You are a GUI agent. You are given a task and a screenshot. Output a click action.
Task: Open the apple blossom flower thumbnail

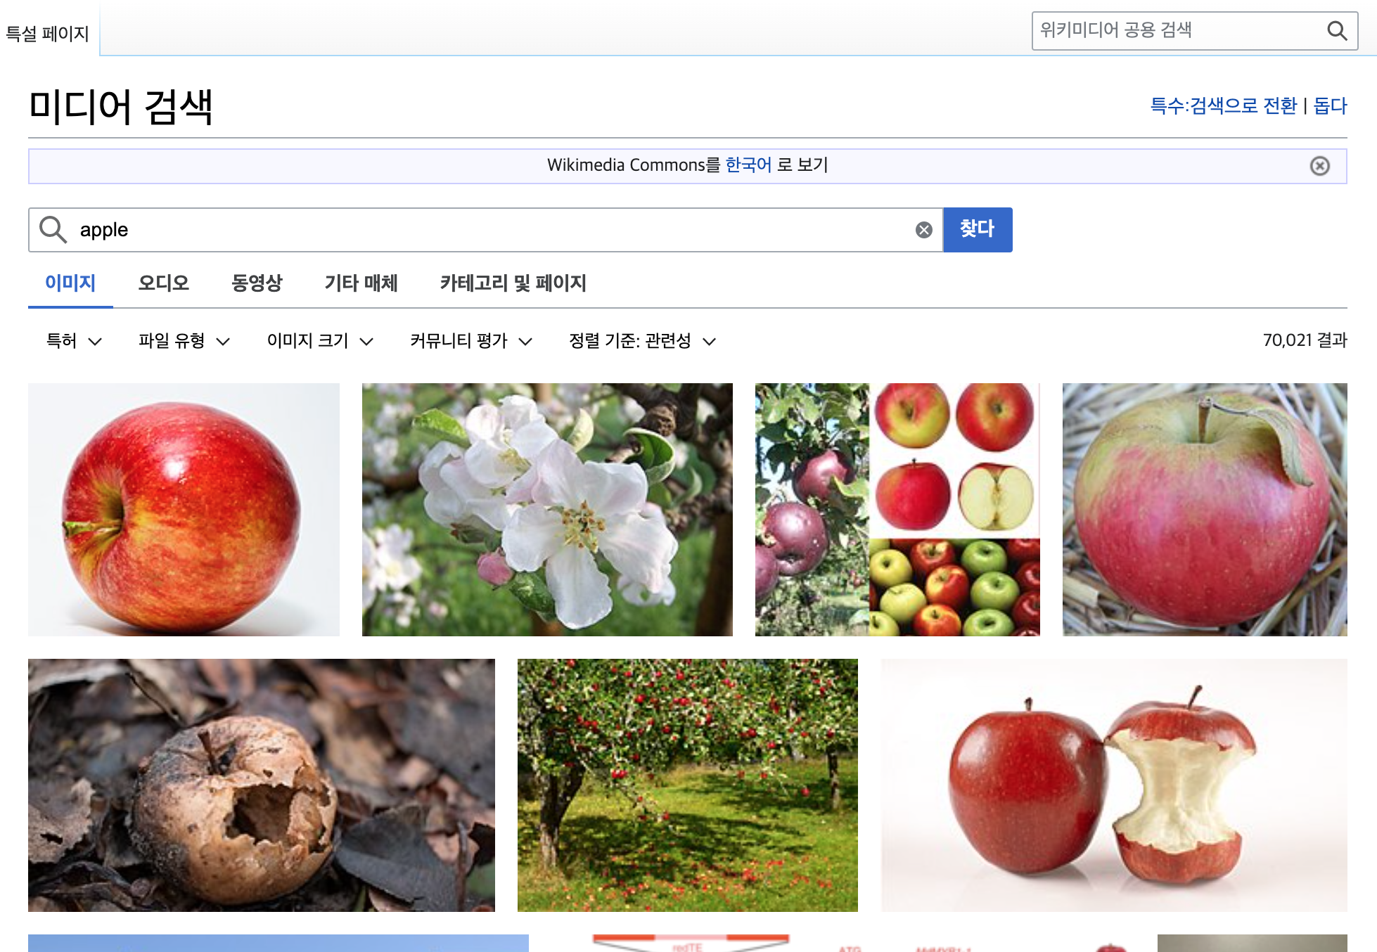pyautogui.click(x=546, y=509)
